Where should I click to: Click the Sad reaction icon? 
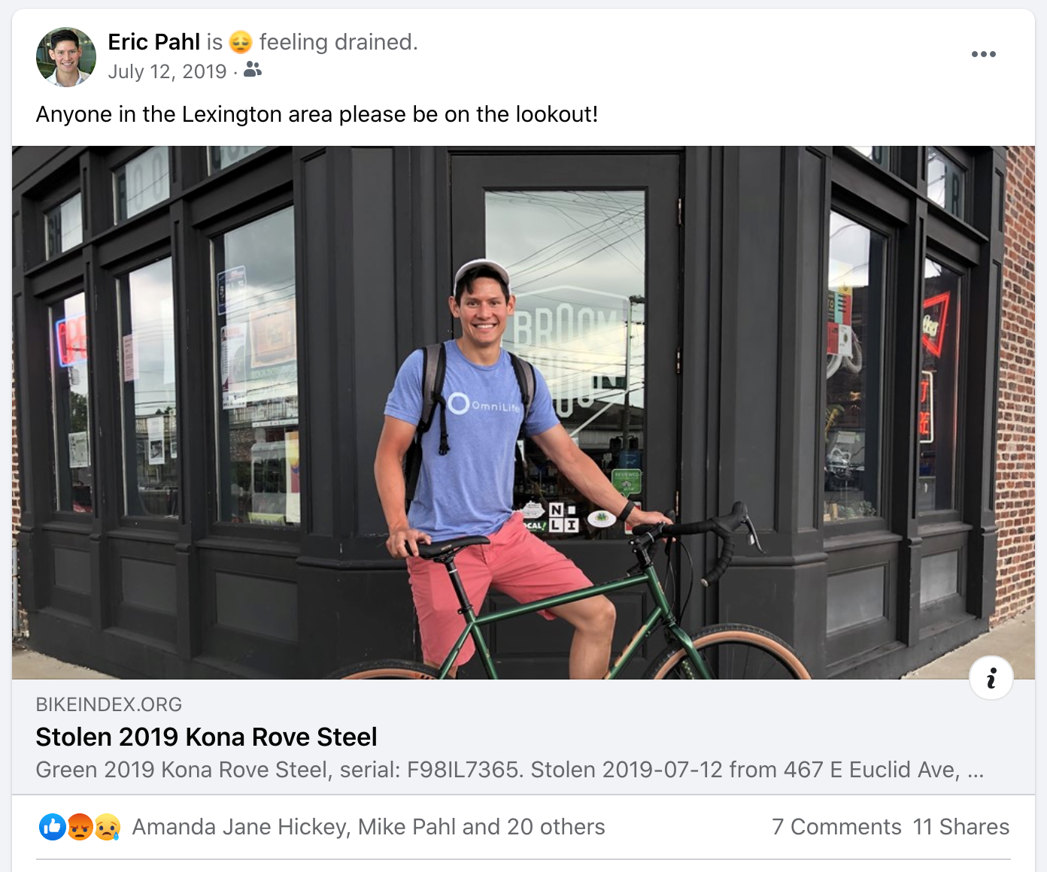(x=107, y=827)
